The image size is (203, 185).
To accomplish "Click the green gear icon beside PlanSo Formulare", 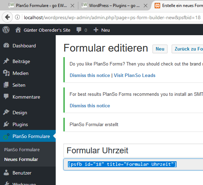I will pos(6,136).
